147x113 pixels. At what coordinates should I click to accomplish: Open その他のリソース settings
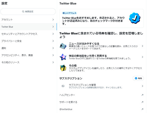28,62
